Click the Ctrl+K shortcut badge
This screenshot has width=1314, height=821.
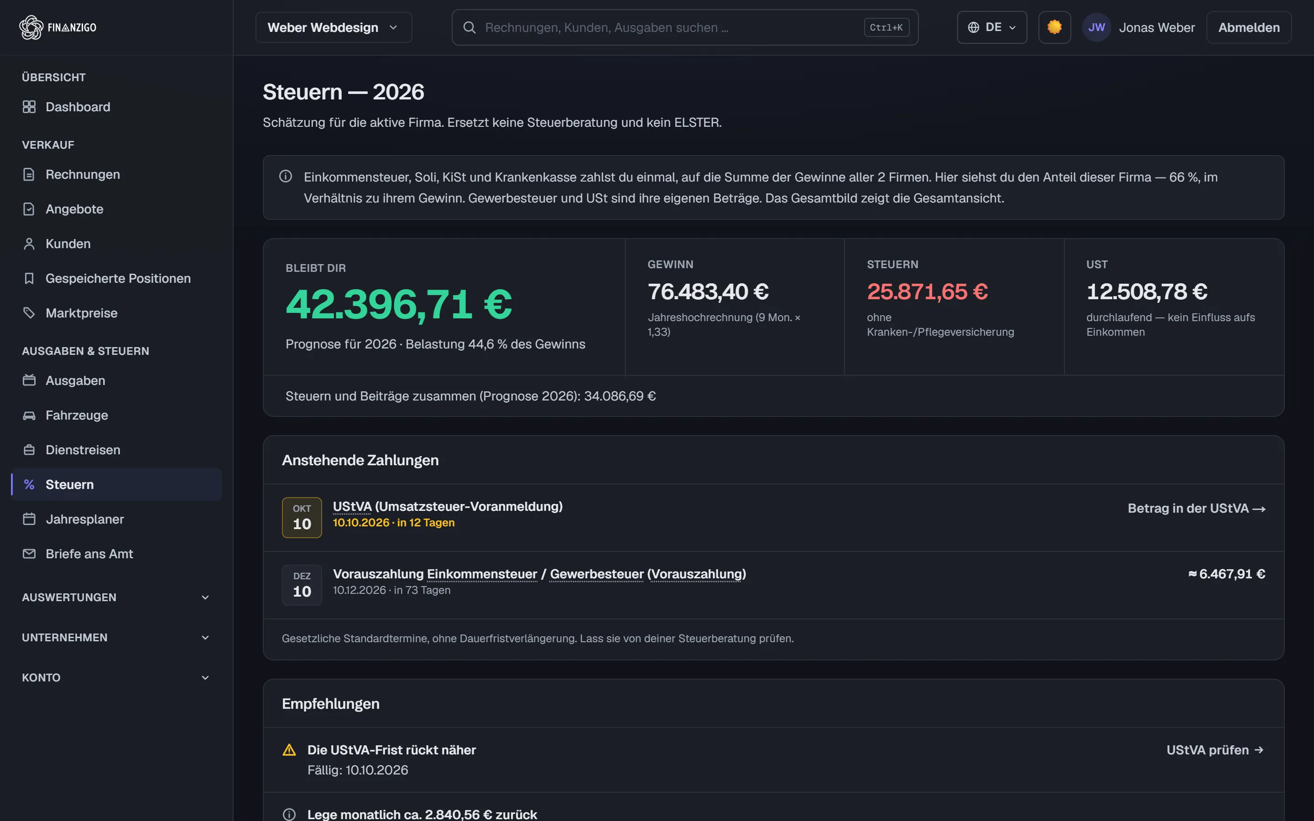pyautogui.click(x=886, y=27)
